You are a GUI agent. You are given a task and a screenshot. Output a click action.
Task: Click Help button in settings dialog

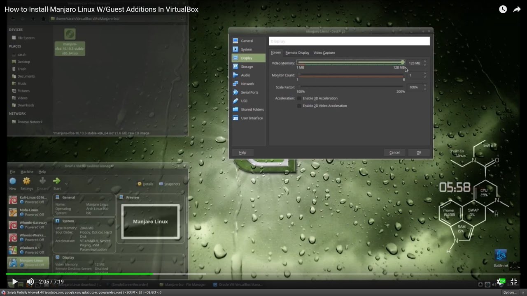pyautogui.click(x=243, y=153)
